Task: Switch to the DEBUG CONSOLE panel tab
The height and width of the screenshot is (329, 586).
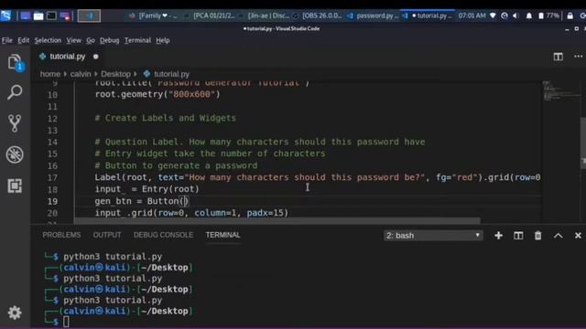Action: point(163,235)
